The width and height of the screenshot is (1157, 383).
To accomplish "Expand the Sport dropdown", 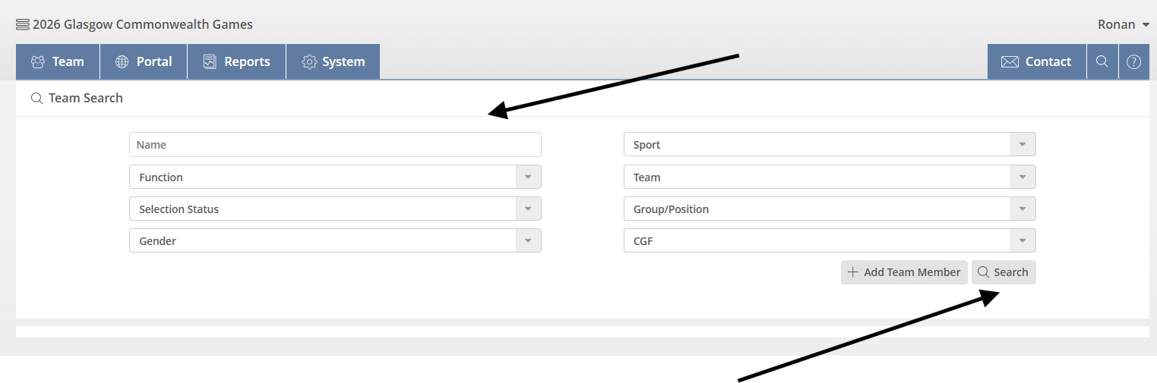I will coord(1023,145).
